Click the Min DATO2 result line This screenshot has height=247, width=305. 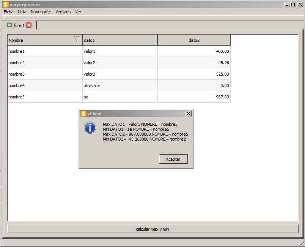coord(144,139)
